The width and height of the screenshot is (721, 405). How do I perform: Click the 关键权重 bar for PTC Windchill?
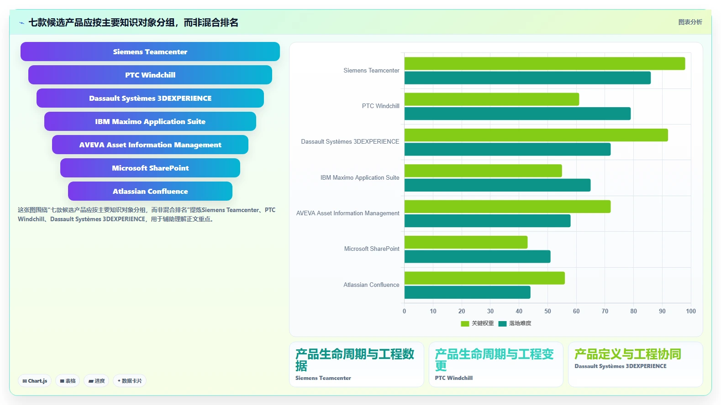(x=492, y=99)
